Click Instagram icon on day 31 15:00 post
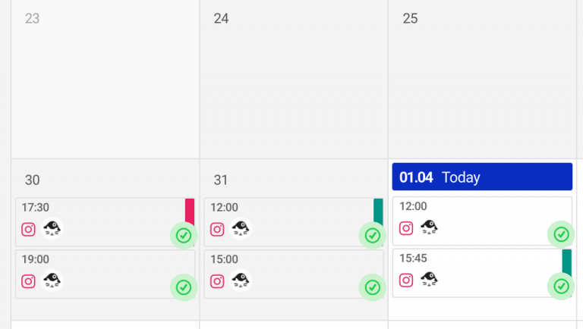Viewport: 583px width, 329px height. pos(217,281)
